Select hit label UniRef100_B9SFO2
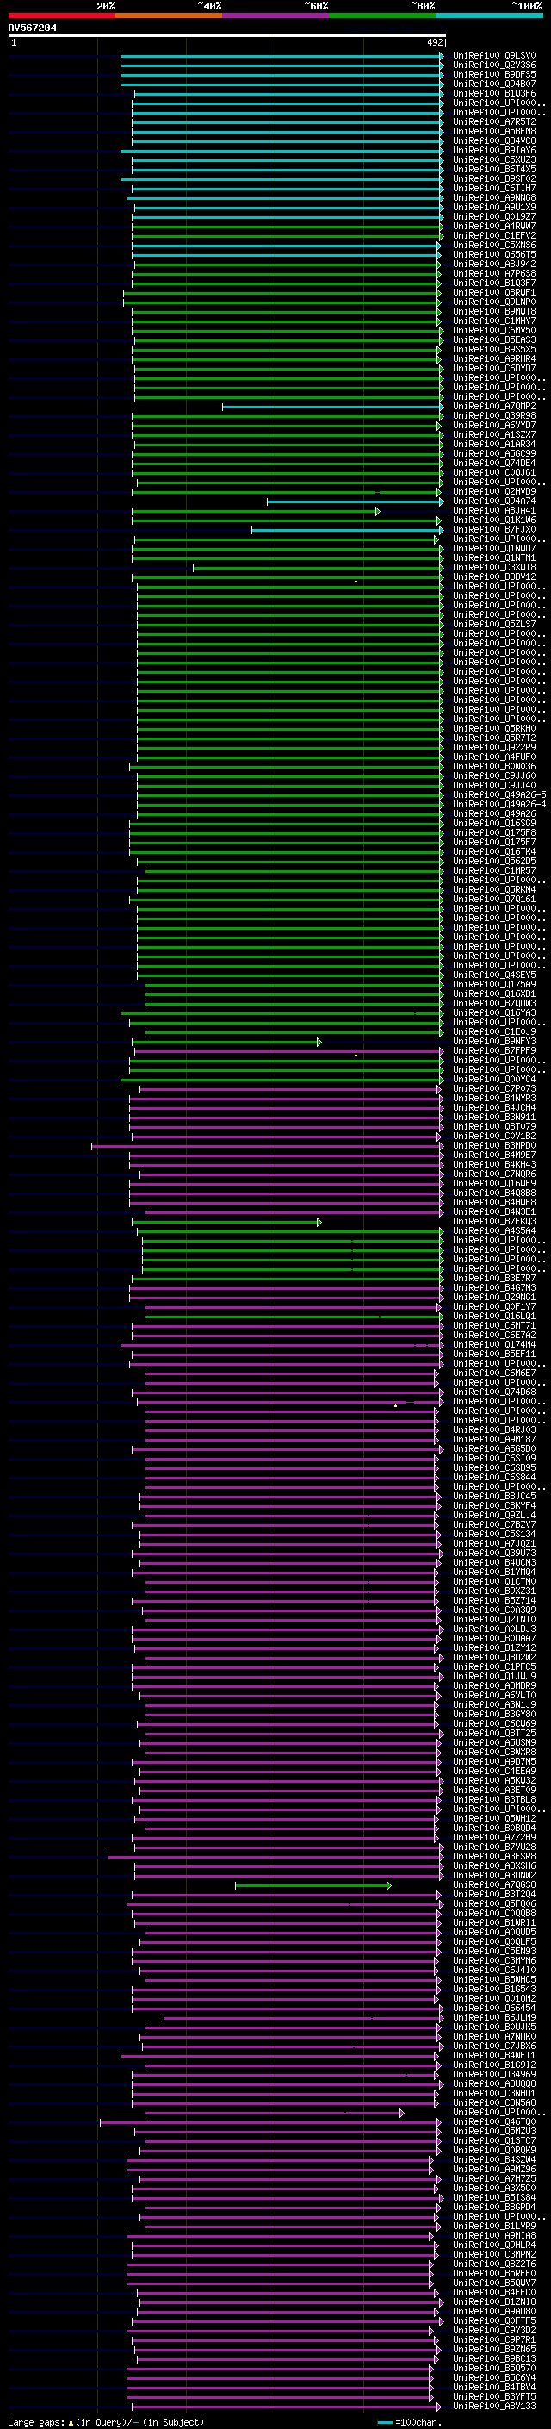The image size is (551, 2429). (x=494, y=178)
